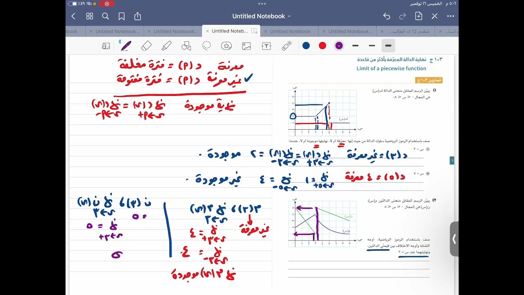Select the medium stroke width
The image size is (524, 295).
point(372,45)
